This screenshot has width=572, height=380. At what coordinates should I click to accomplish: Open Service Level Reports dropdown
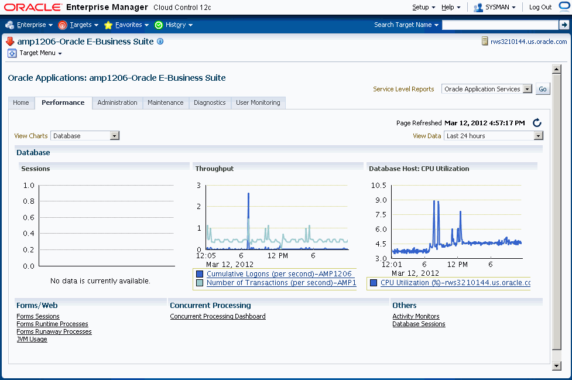point(487,89)
